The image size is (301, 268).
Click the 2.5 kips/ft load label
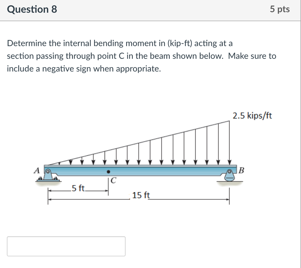point(252,115)
